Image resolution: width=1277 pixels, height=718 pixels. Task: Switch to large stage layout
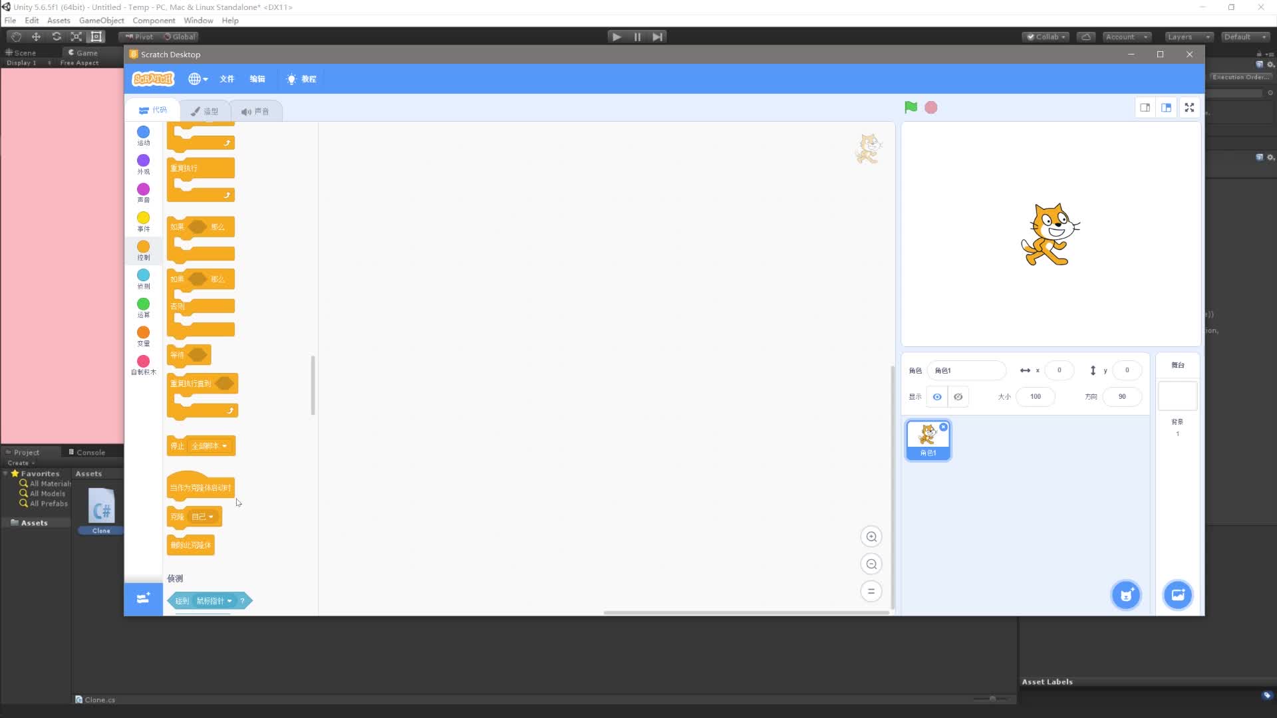[1167, 108]
